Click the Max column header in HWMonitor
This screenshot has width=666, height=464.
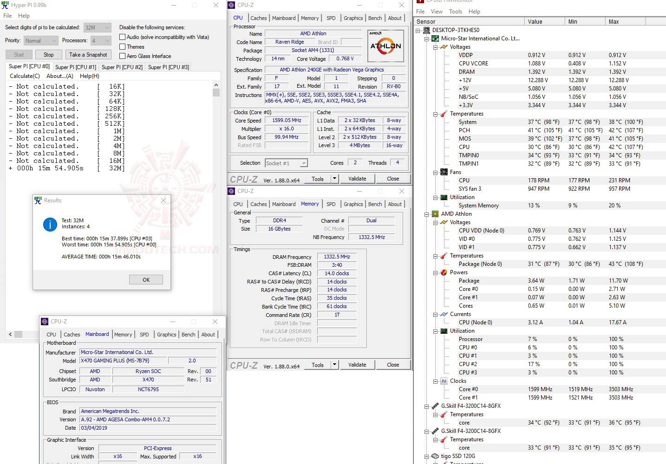coord(626,21)
